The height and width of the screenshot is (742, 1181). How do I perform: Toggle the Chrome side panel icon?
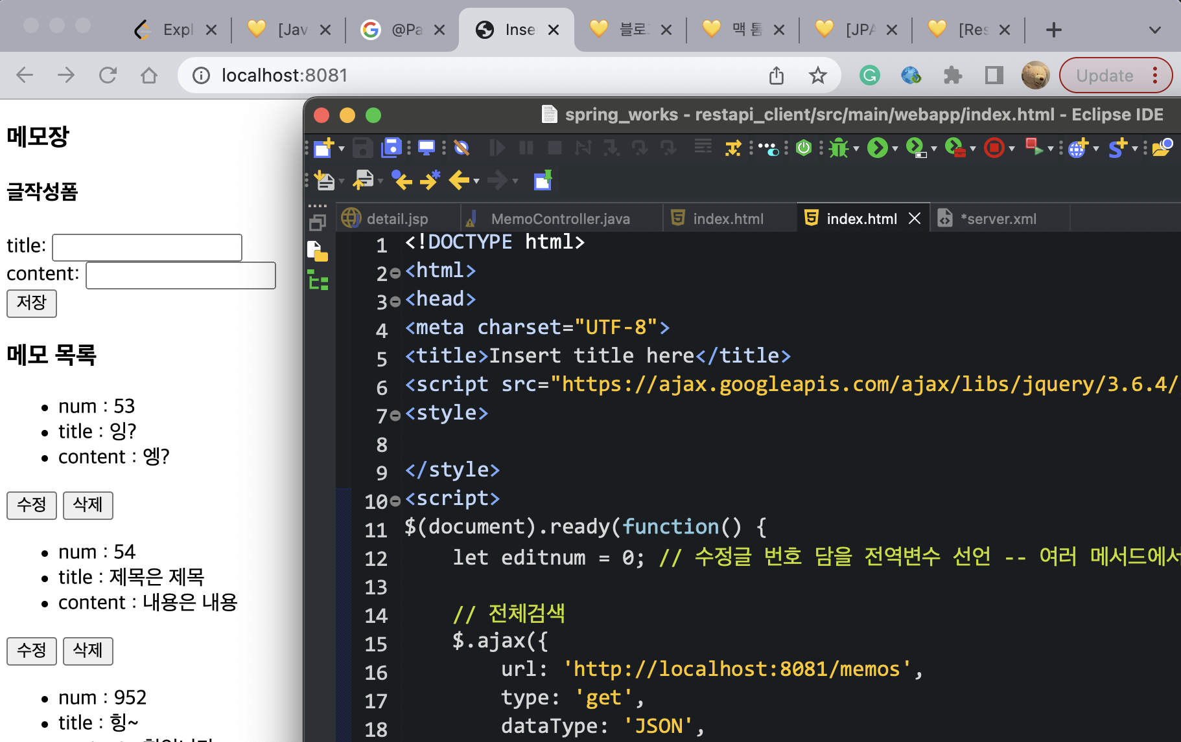[994, 75]
